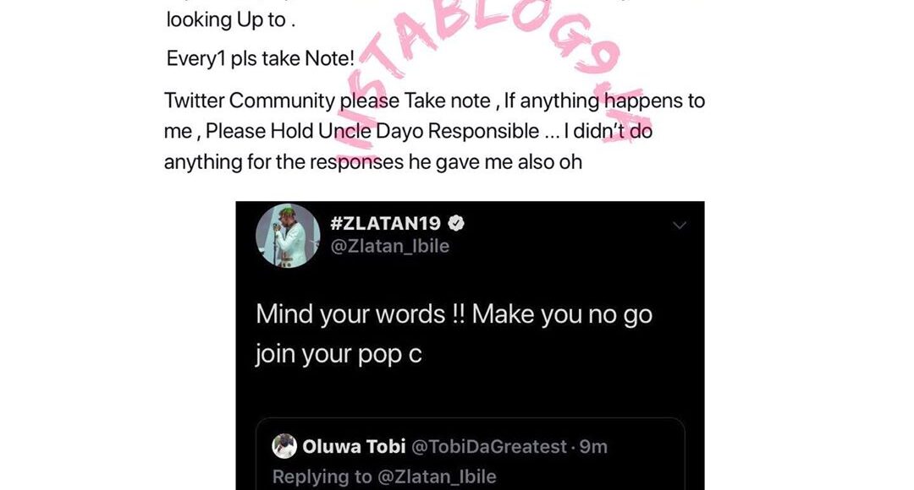Open Oluwa Tobi's small avatar
Image resolution: width=914 pixels, height=490 pixels.
(284, 446)
